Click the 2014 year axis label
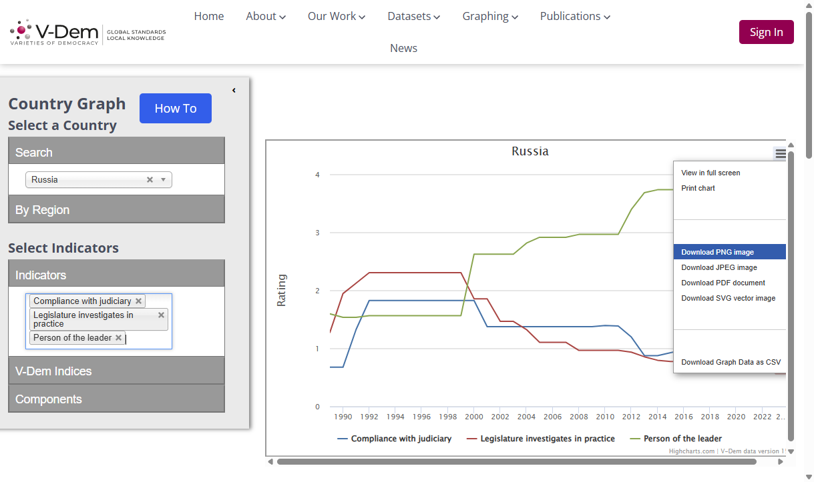This screenshot has height=482, width=814. [658, 417]
